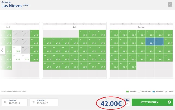Select June 25 priced at 75 €
Screen dimensions: 175x110
click(25, 57)
